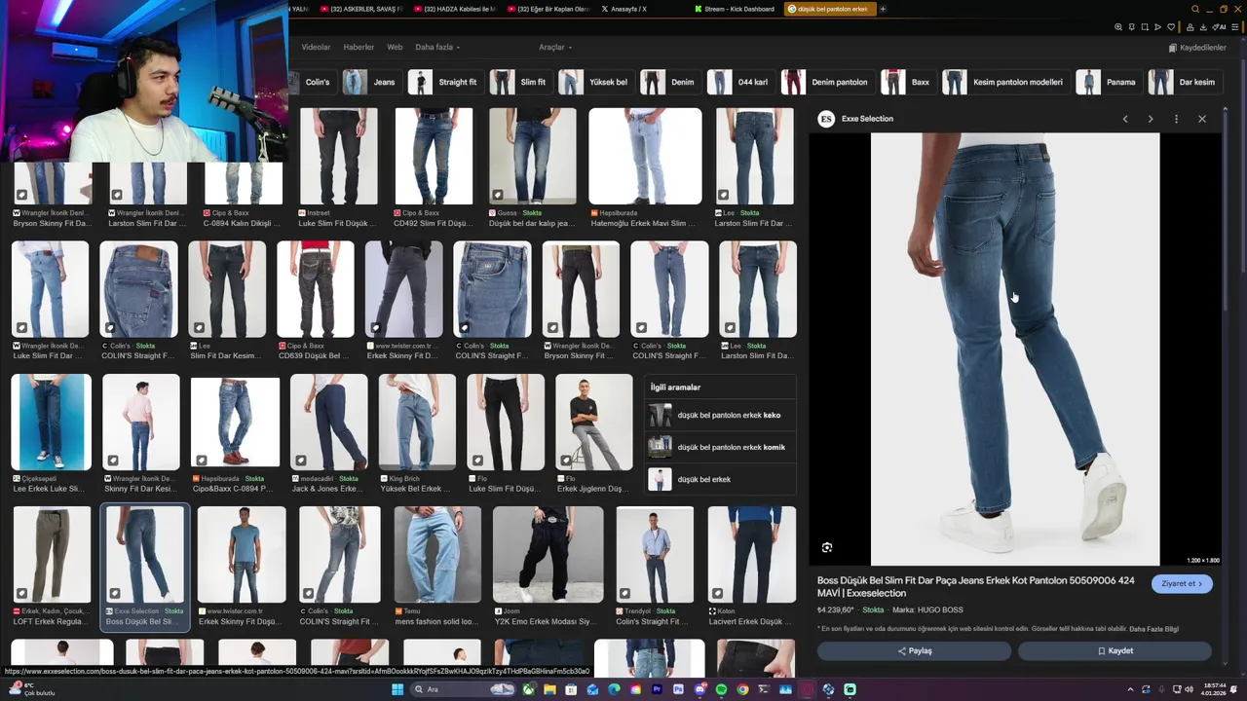Show hidden system tray icons

[x=1131, y=689]
